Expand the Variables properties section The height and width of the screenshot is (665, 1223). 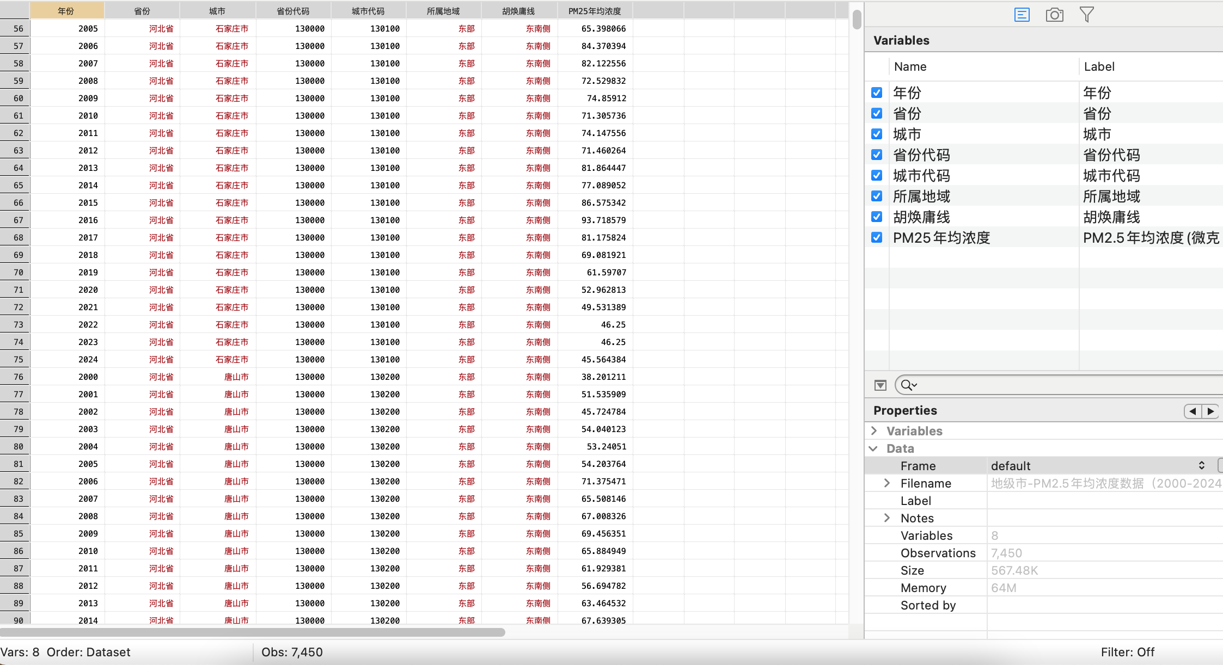tap(874, 430)
